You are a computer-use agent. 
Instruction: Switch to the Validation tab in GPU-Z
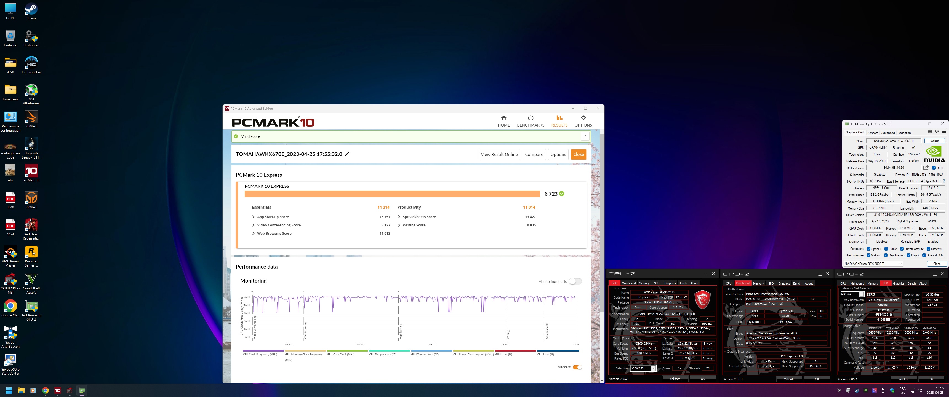point(904,133)
